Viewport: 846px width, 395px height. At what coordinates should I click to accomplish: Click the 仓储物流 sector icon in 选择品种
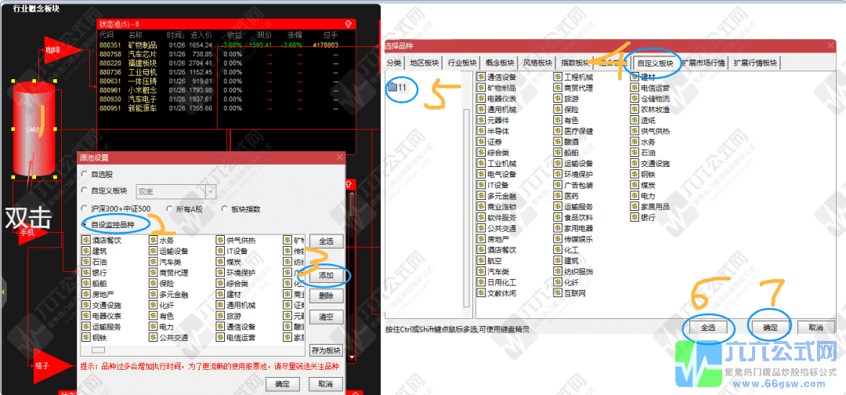[x=634, y=99]
